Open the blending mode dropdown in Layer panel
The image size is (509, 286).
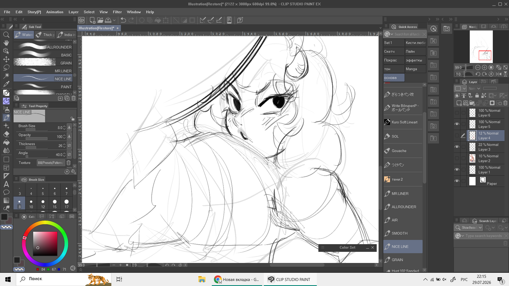click(x=474, y=89)
